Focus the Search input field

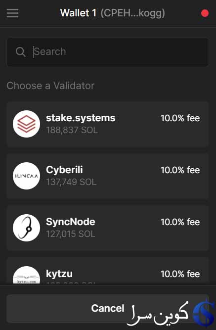click(x=108, y=52)
